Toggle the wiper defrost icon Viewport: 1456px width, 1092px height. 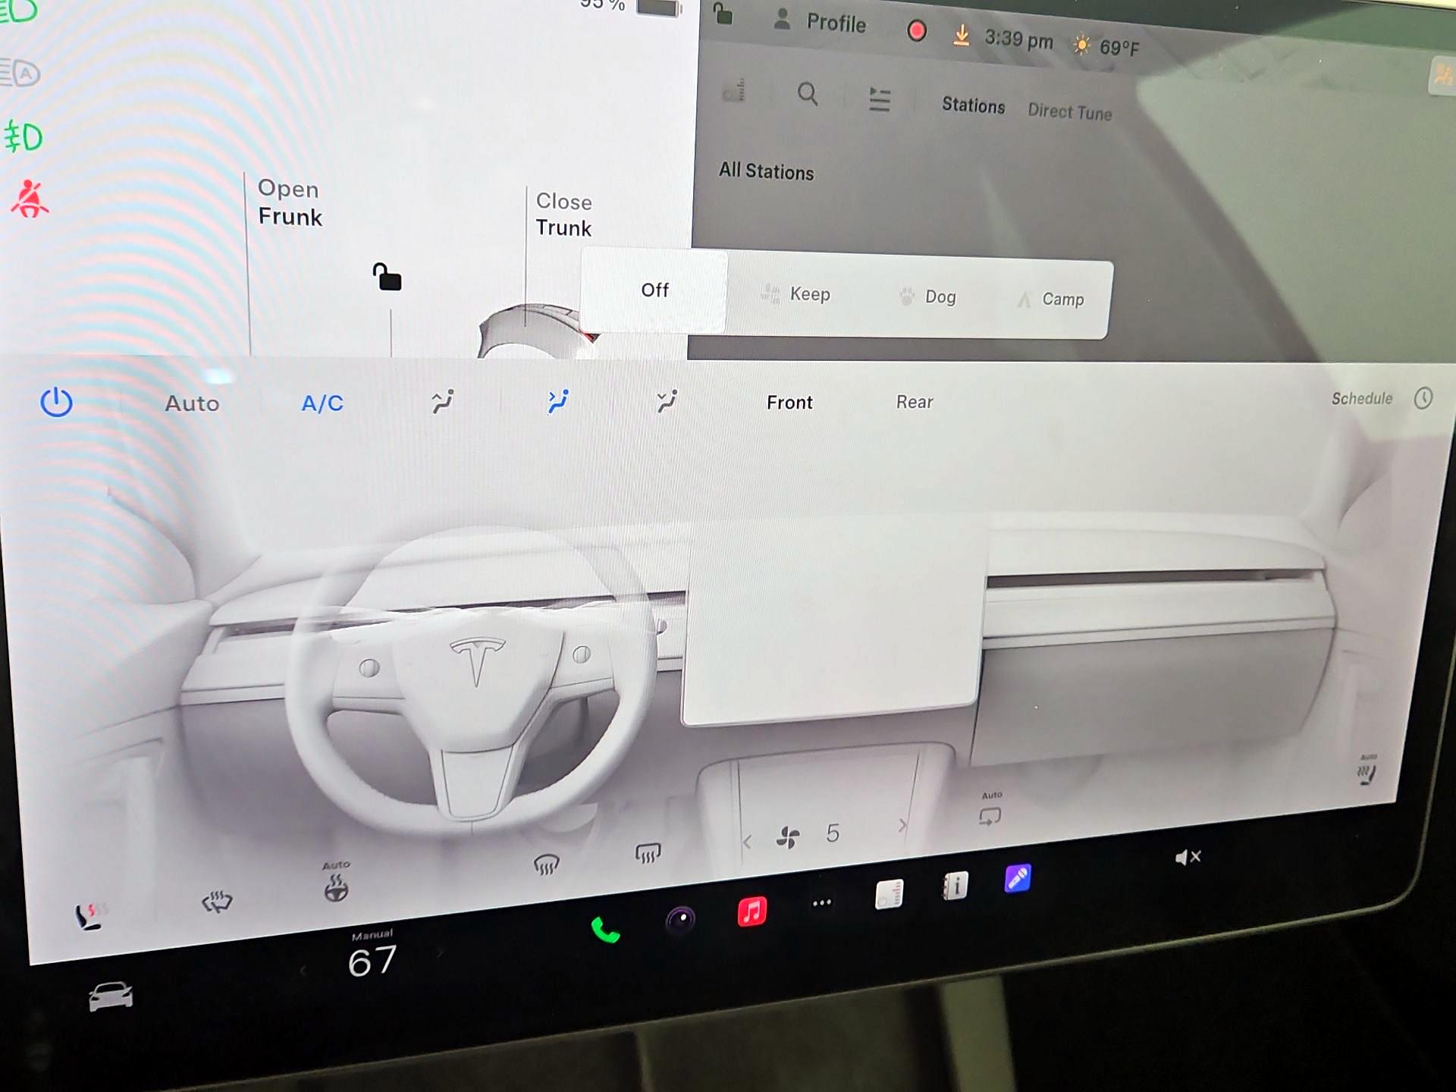point(217,902)
